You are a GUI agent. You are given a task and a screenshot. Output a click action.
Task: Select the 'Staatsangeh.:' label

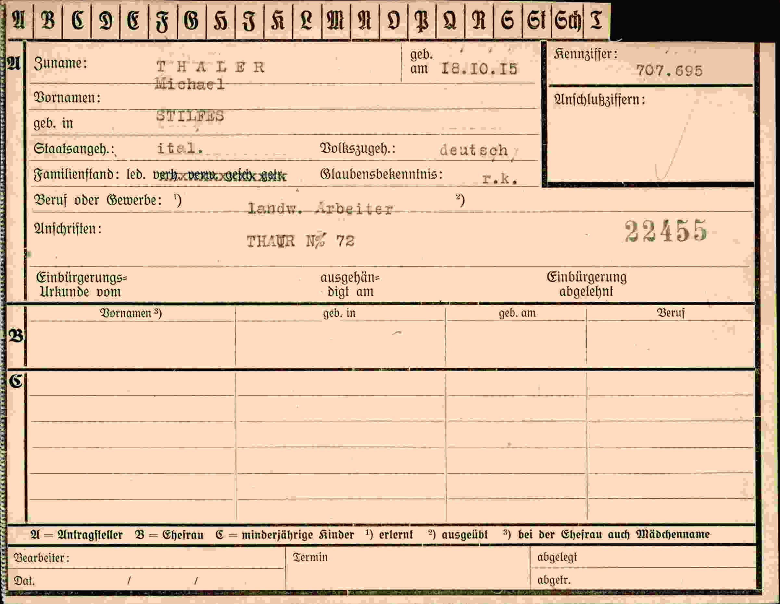coord(74,149)
